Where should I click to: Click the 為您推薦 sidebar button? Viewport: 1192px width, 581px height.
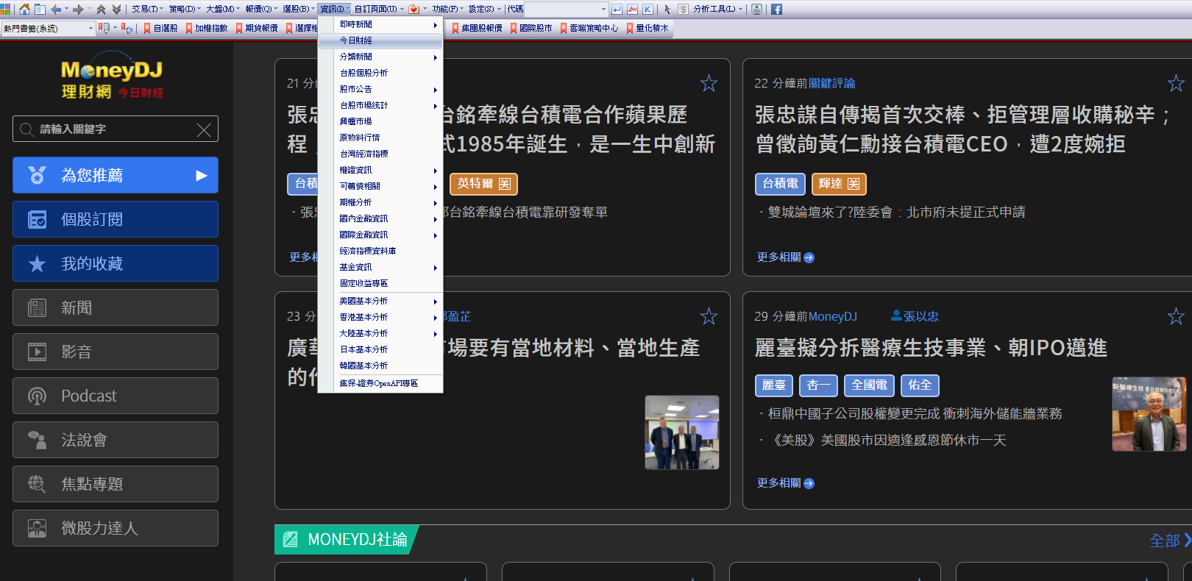[116, 175]
